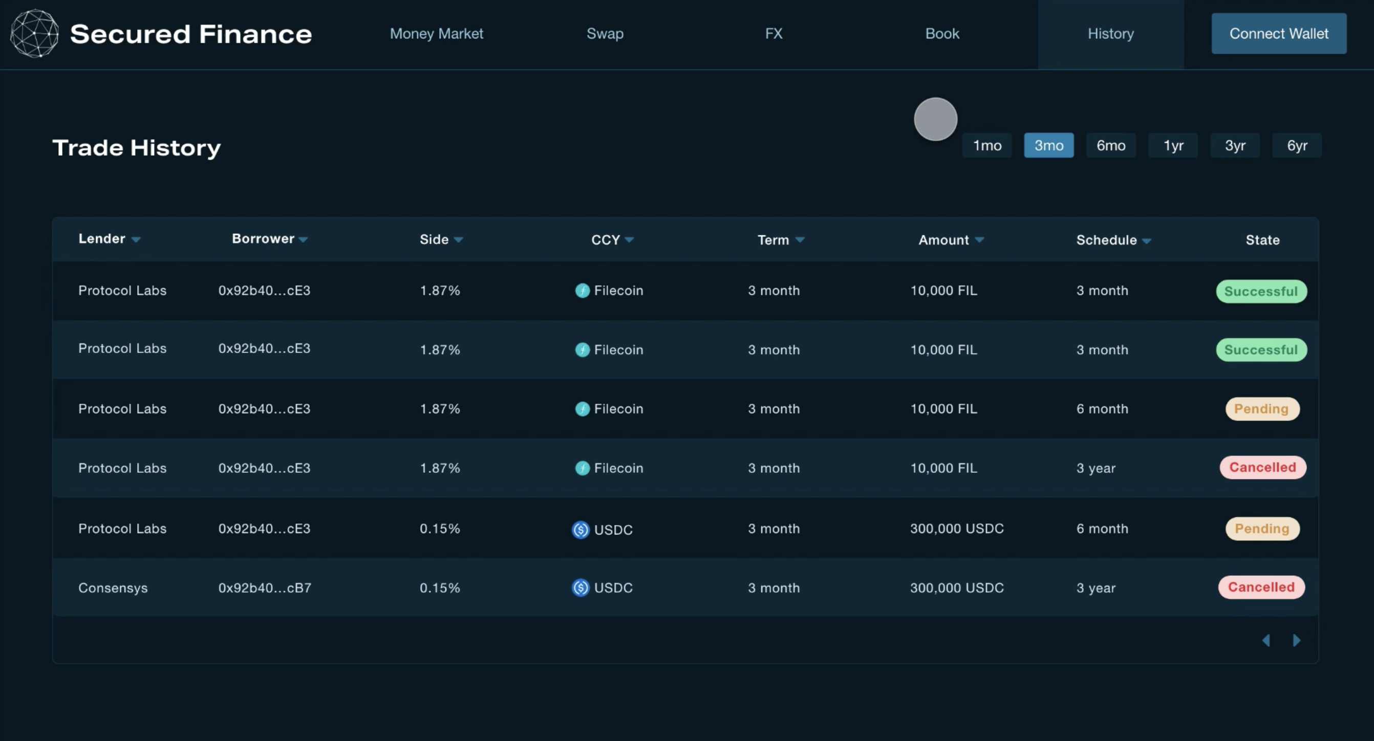Switch to the Swap tab
The height and width of the screenshot is (741, 1374).
pos(605,34)
